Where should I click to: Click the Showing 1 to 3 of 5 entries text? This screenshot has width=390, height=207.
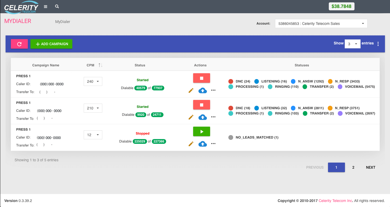[37, 160]
